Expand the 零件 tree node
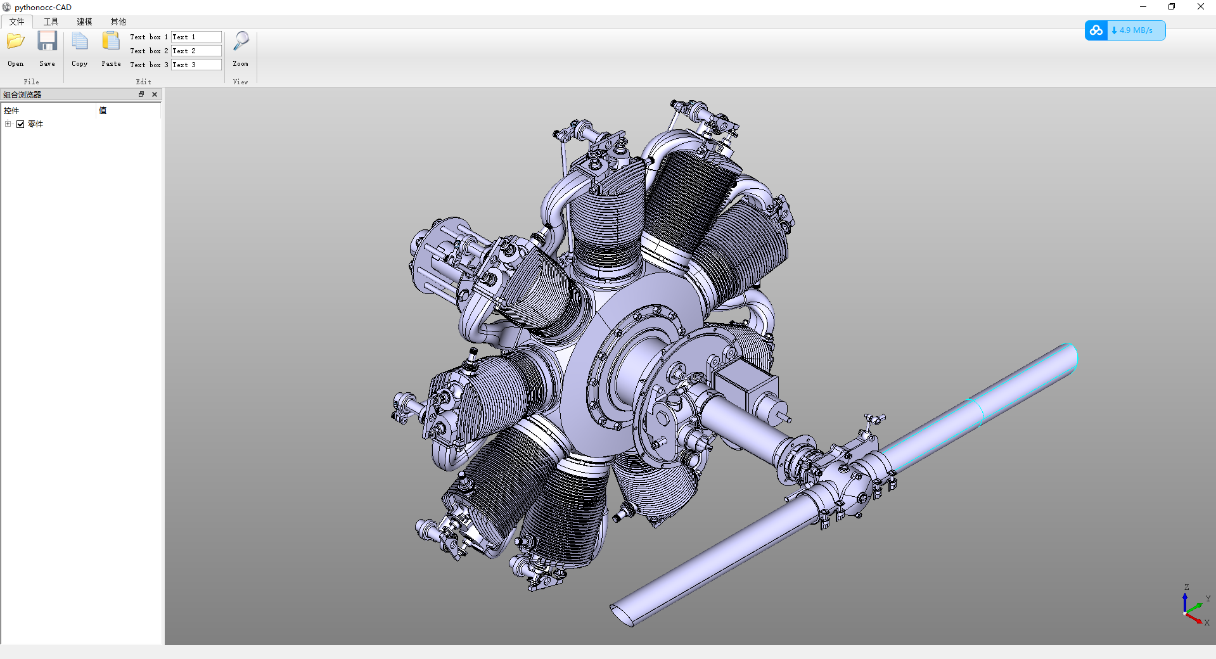 (x=8, y=124)
